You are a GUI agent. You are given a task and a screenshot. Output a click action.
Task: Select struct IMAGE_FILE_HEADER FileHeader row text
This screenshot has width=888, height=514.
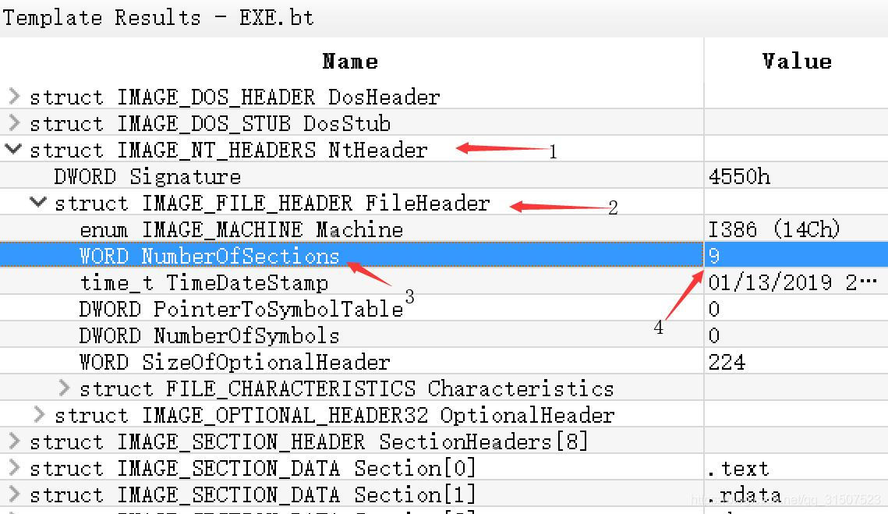click(272, 203)
